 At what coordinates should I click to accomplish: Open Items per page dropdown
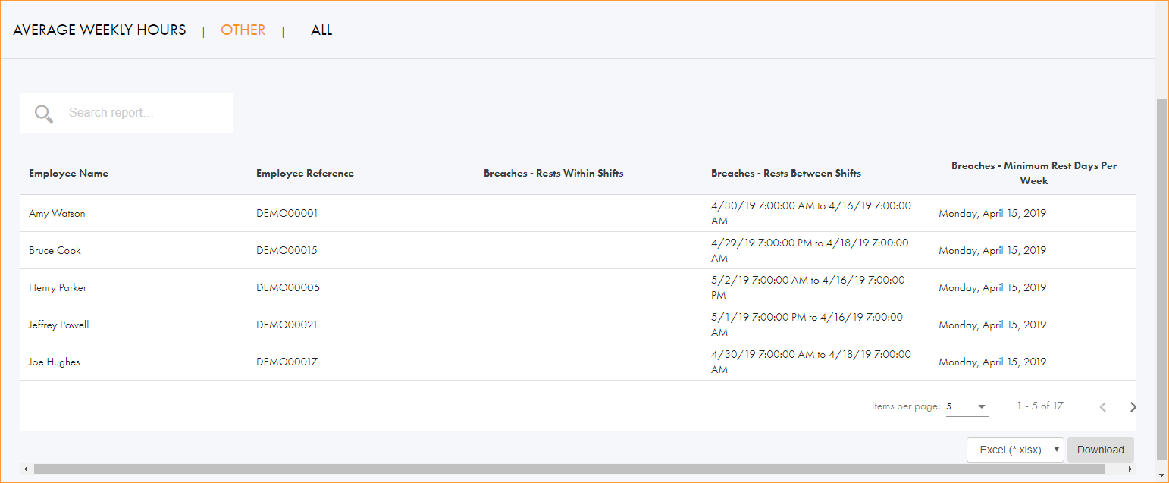click(967, 407)
